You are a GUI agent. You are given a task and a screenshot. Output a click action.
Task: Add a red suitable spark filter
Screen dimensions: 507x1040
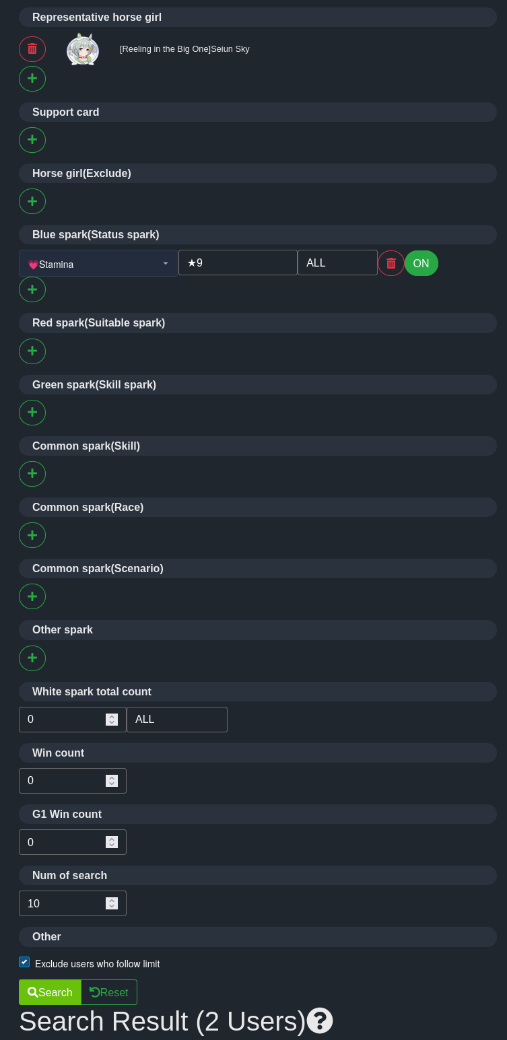[x=32, y=351]
